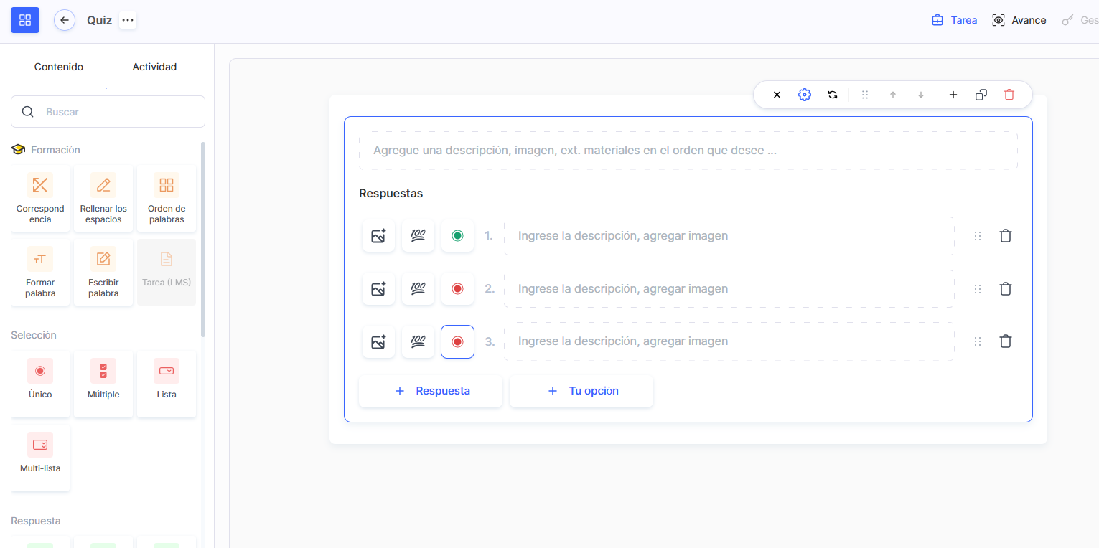Click the apps grid icon at top left
This screenshot has height=548, width=1099.
[25, 20]
